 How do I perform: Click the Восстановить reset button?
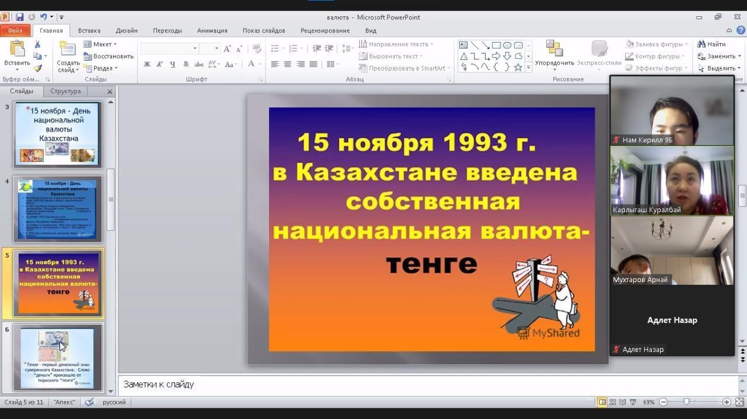(109, 57)
